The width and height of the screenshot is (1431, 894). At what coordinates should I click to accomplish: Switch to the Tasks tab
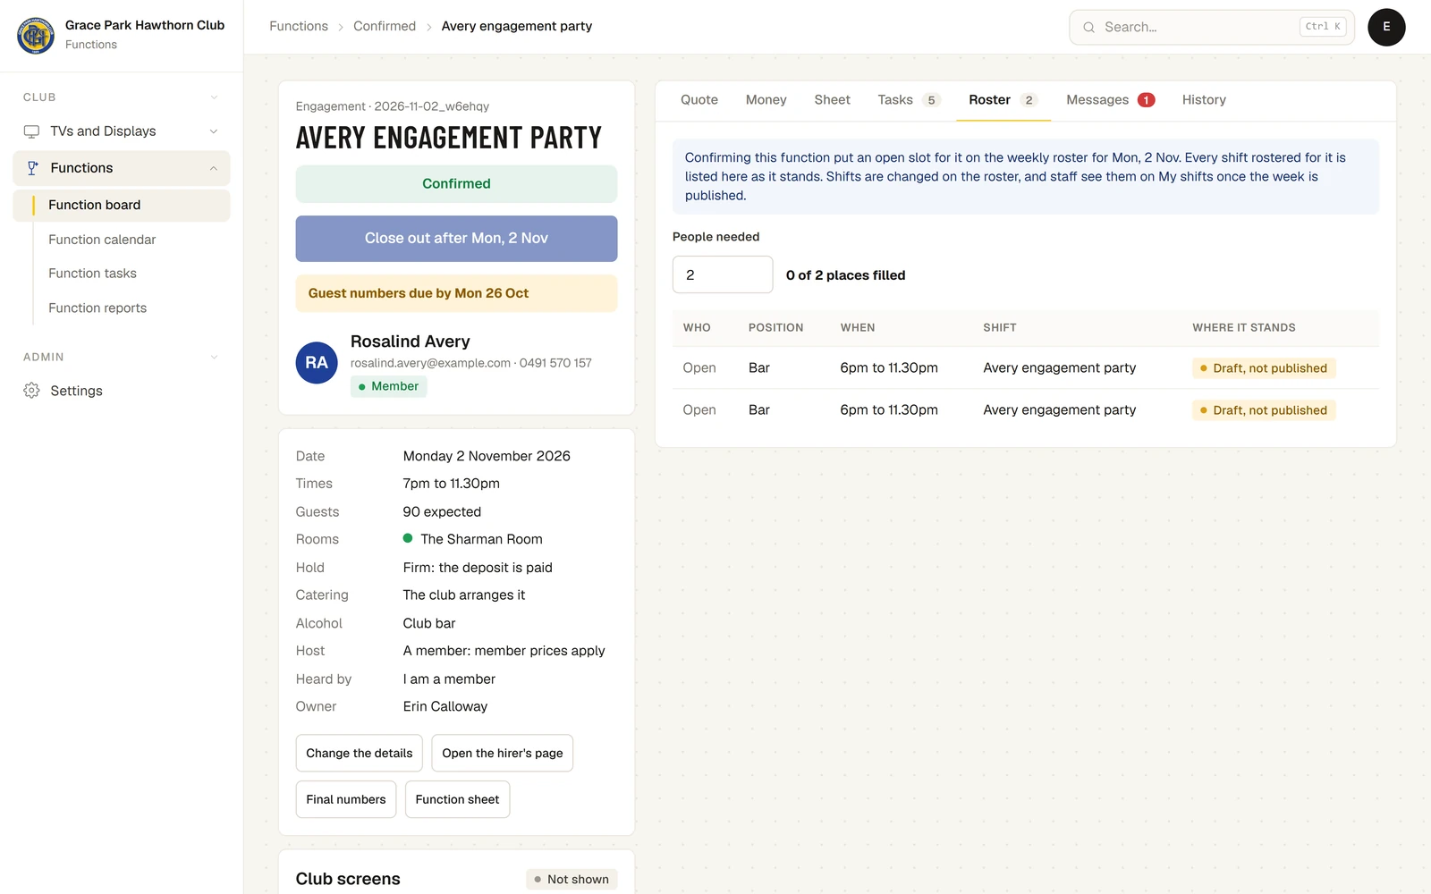[x=909, y=100]
